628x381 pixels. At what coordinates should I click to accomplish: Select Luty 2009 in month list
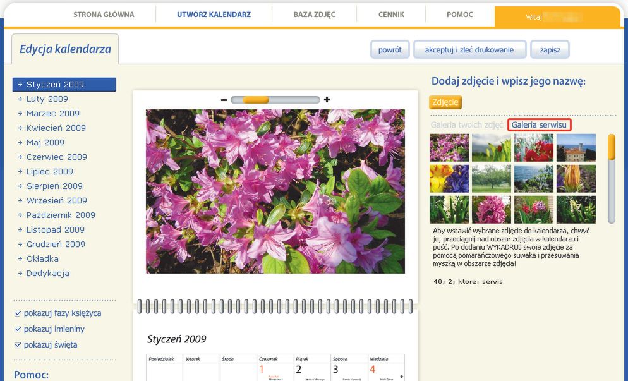pyautogui.click(x=47, y=99)
